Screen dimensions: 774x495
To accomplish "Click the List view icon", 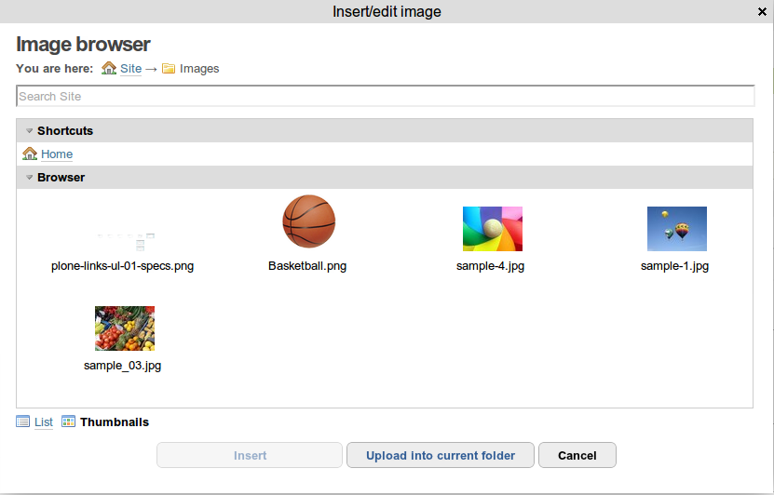I will [x=22, y=421].
